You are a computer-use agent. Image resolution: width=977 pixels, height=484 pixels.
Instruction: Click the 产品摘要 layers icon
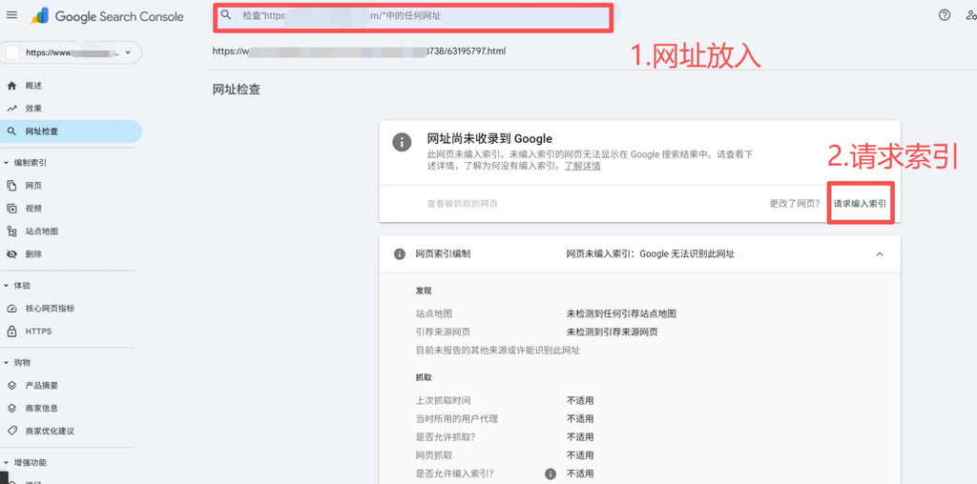click(11, 386)
